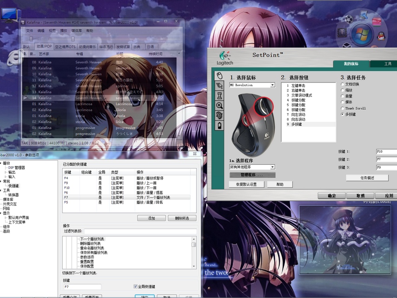The width and height of the screenshot is (397, 298).
Task: Collapse 播放 node in preferences tree
Action: point(1,163)
